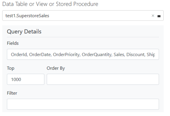Focus the Fields input box
The image size is (170, 116).
(x=83, y=54)
